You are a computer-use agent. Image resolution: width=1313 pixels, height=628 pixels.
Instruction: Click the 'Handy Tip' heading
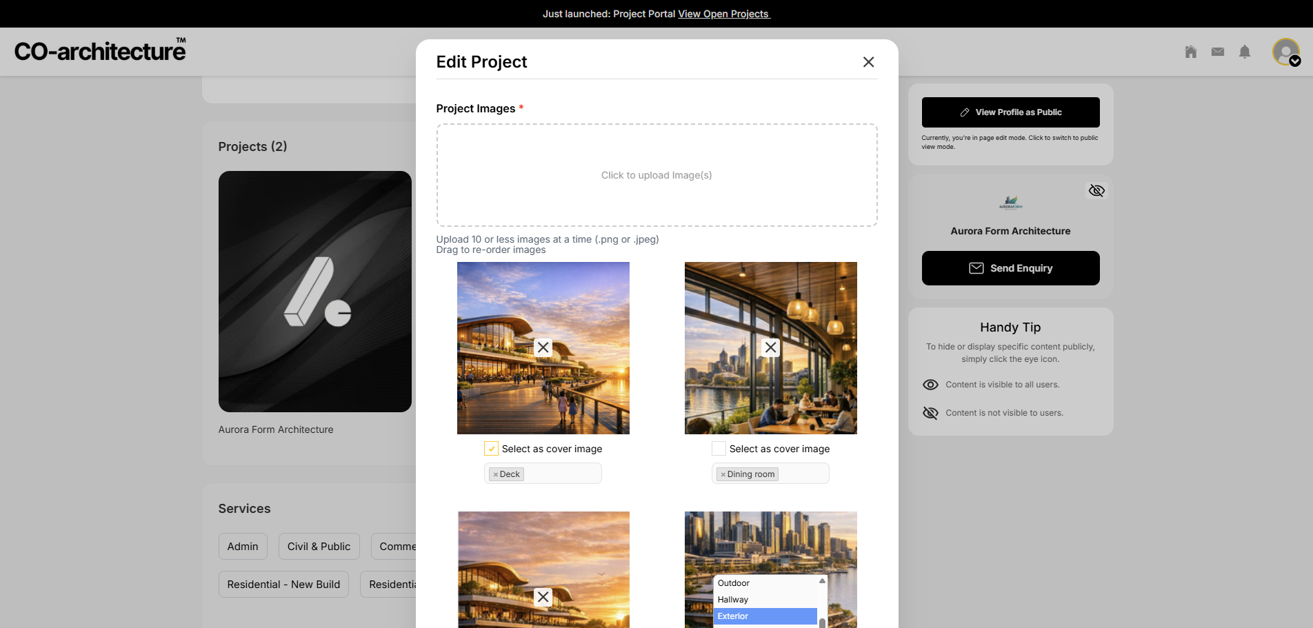(x=1011, y=327)
